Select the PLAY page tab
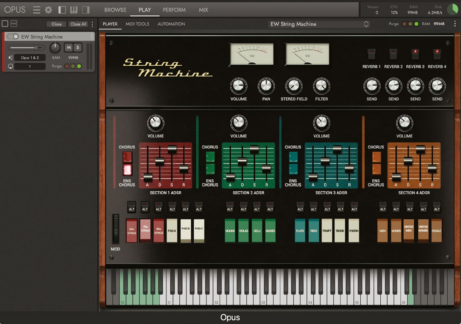 pos(145,10)
